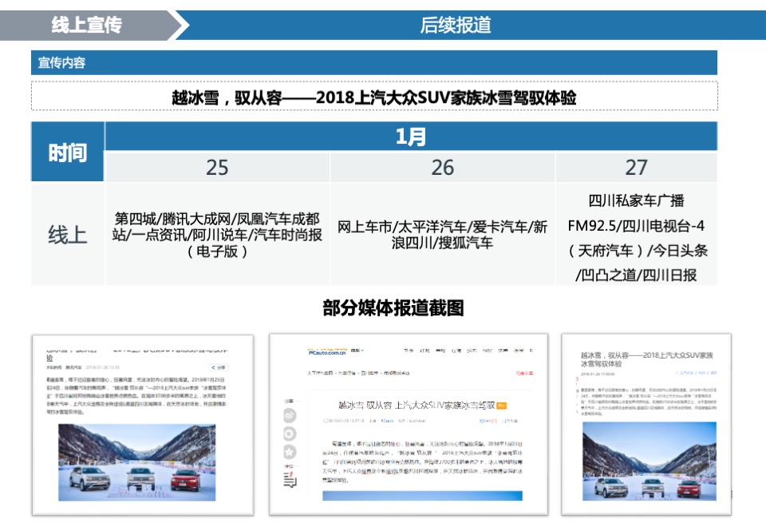Click the 上汽大众 tag link

[x=686, y=373]
